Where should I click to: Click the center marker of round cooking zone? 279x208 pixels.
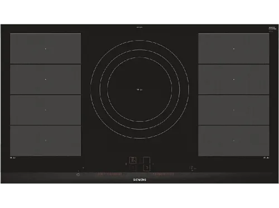click(139, 90)
